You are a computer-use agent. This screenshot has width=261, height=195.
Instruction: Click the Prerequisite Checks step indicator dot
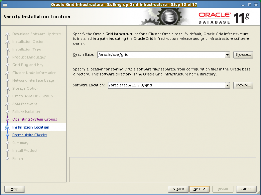click(8, 135)
